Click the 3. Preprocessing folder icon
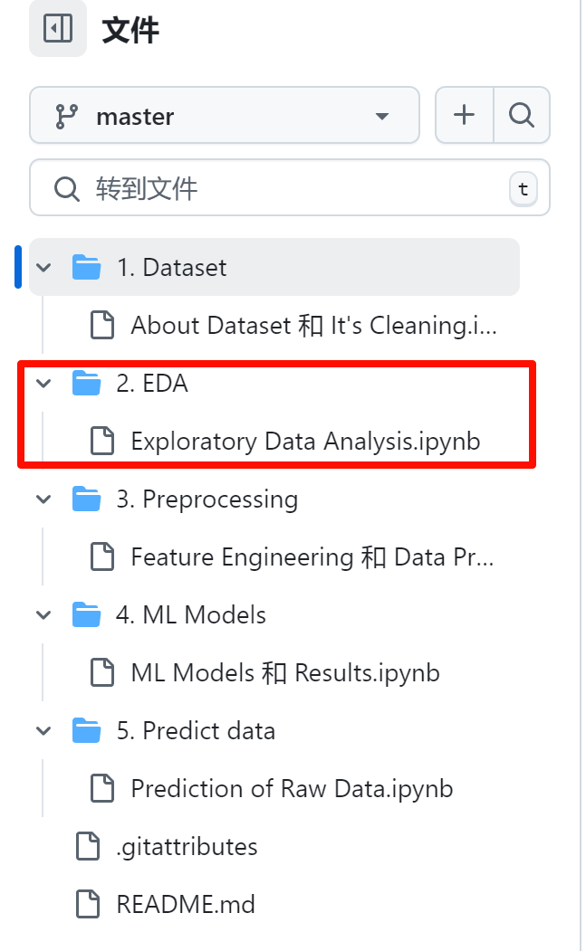The height and width of the screenshot is (951, 586). [x=86, y=499]
